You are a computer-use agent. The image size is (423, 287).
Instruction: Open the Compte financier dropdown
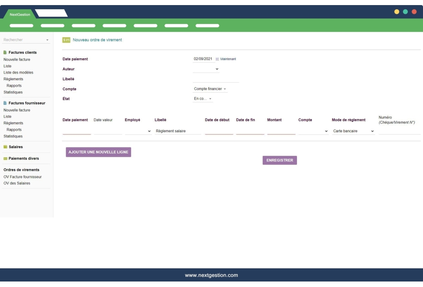click(210, 89)
